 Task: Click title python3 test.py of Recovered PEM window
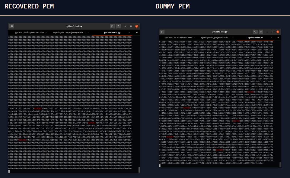coord(74,26)
